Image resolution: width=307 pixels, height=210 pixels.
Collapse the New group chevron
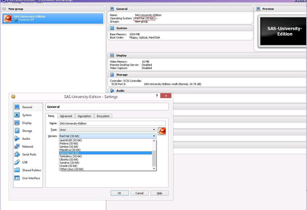(4, 9)
